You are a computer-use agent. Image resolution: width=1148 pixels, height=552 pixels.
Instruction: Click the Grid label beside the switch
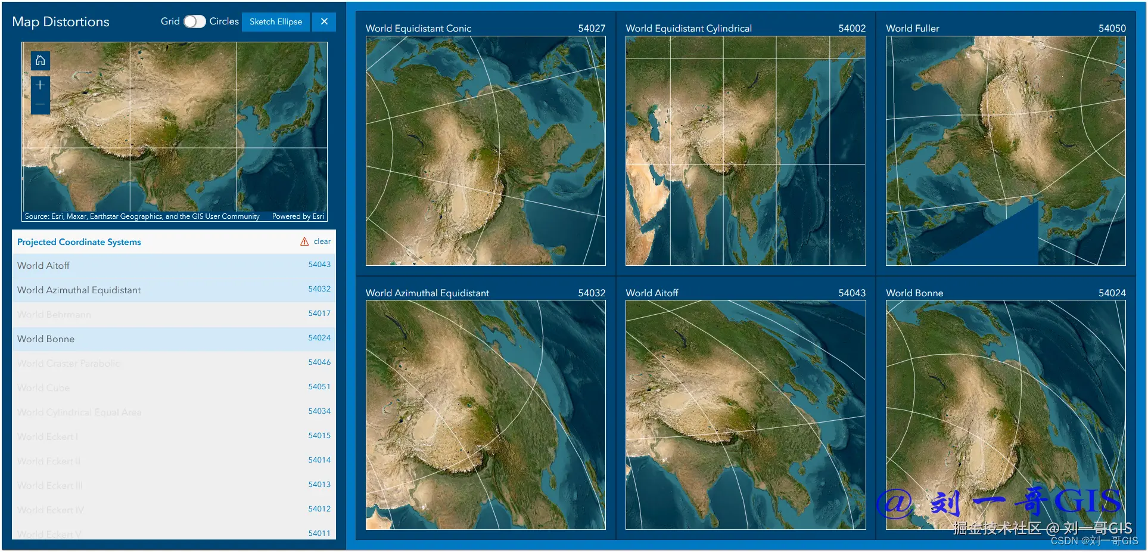point(170,21)
